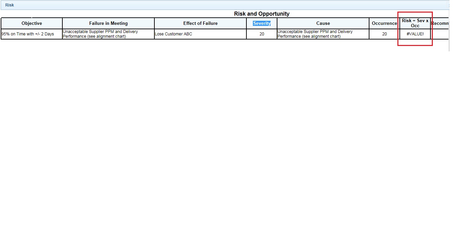Click the Cause cell about Supplier PPM
The height and width of the screenshot is (239, 471).
(x=323, y=34)
